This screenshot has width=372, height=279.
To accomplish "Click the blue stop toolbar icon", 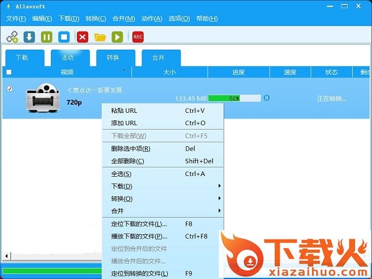I will (x=64, y=37).
